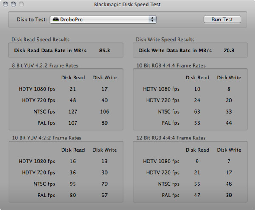The height and width of the screenshot is (210, 255).
Task: Click 10 Bit RGB HDTV 720 read value 24
Action: [197, 100]
